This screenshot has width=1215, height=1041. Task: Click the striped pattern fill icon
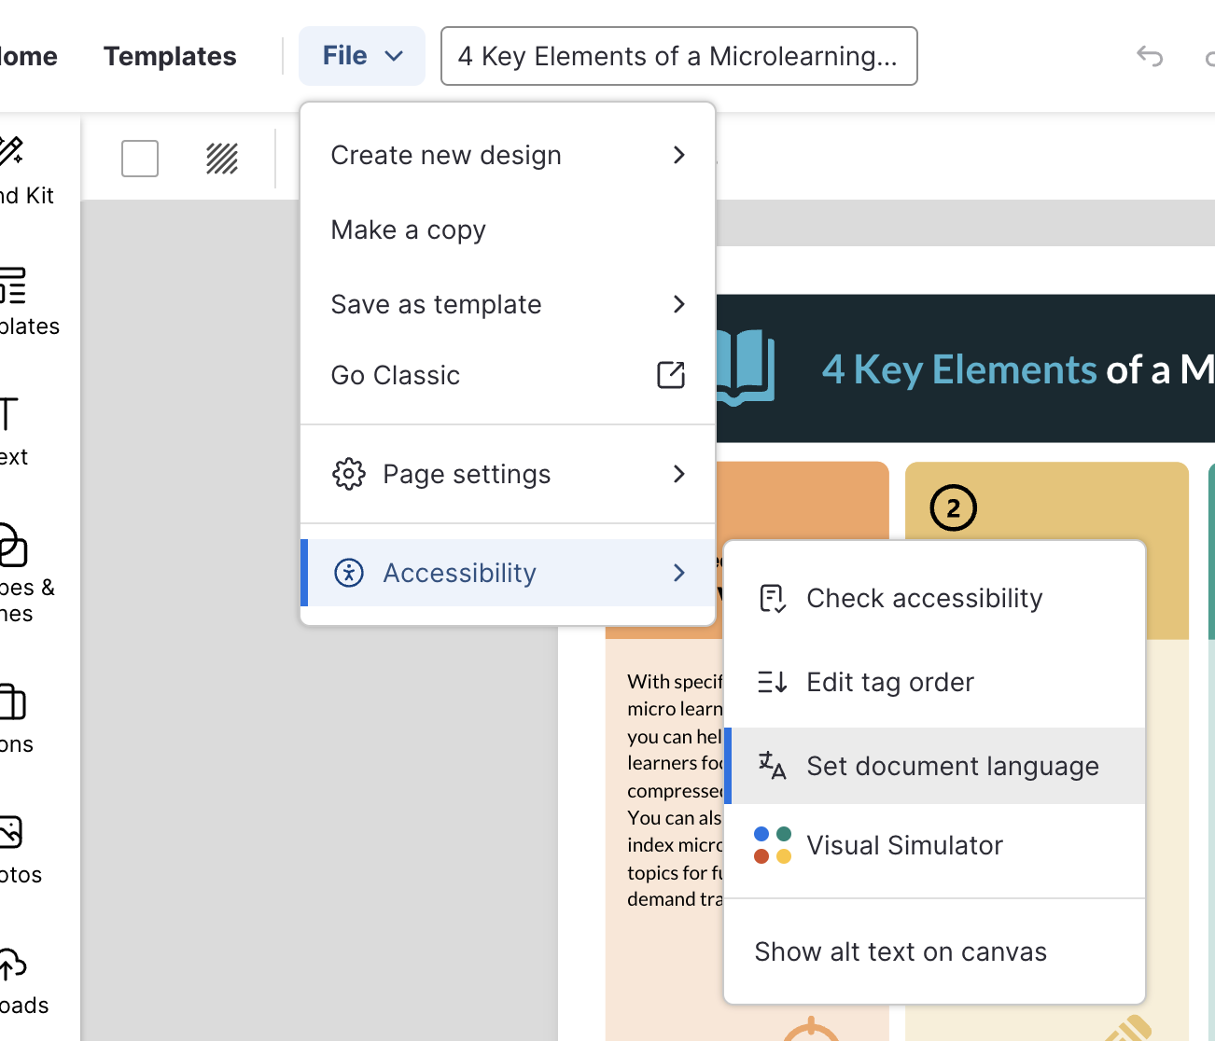pyautogui.click(x=222, y=159)
